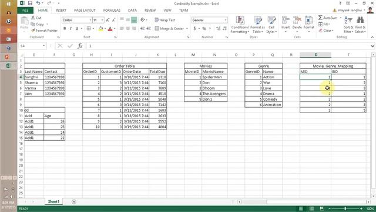Increase font size with the large A
This screenshot has width=376, height=212.
pyautogui.click(x=108, y=20)
